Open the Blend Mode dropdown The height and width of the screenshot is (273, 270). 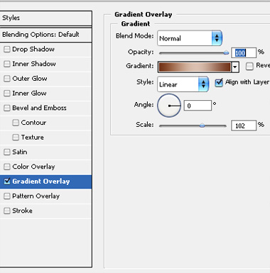190,38
